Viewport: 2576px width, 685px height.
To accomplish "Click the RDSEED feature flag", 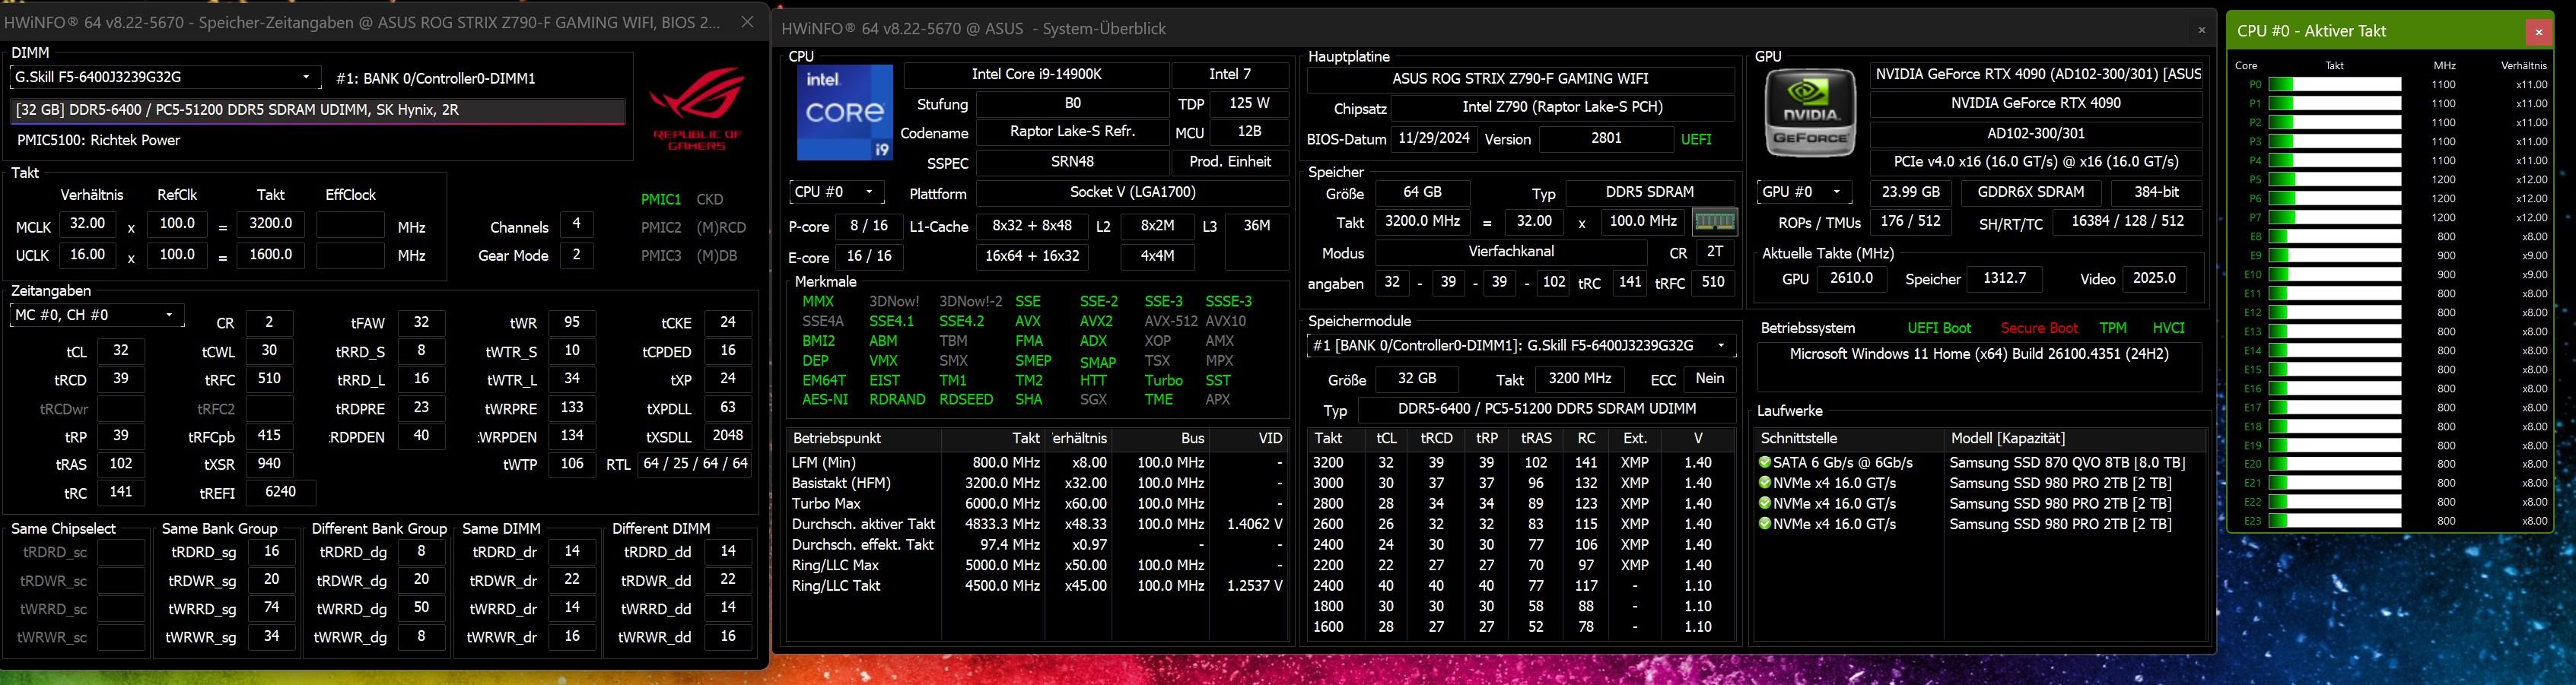I will pos(966,399).
